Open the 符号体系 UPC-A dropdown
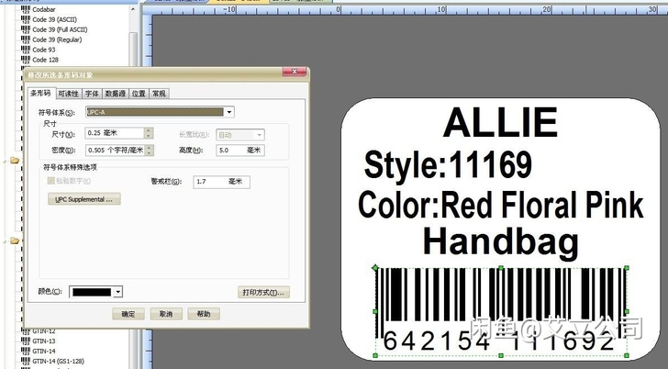This screenshot has height=369, width=668. 229,112
